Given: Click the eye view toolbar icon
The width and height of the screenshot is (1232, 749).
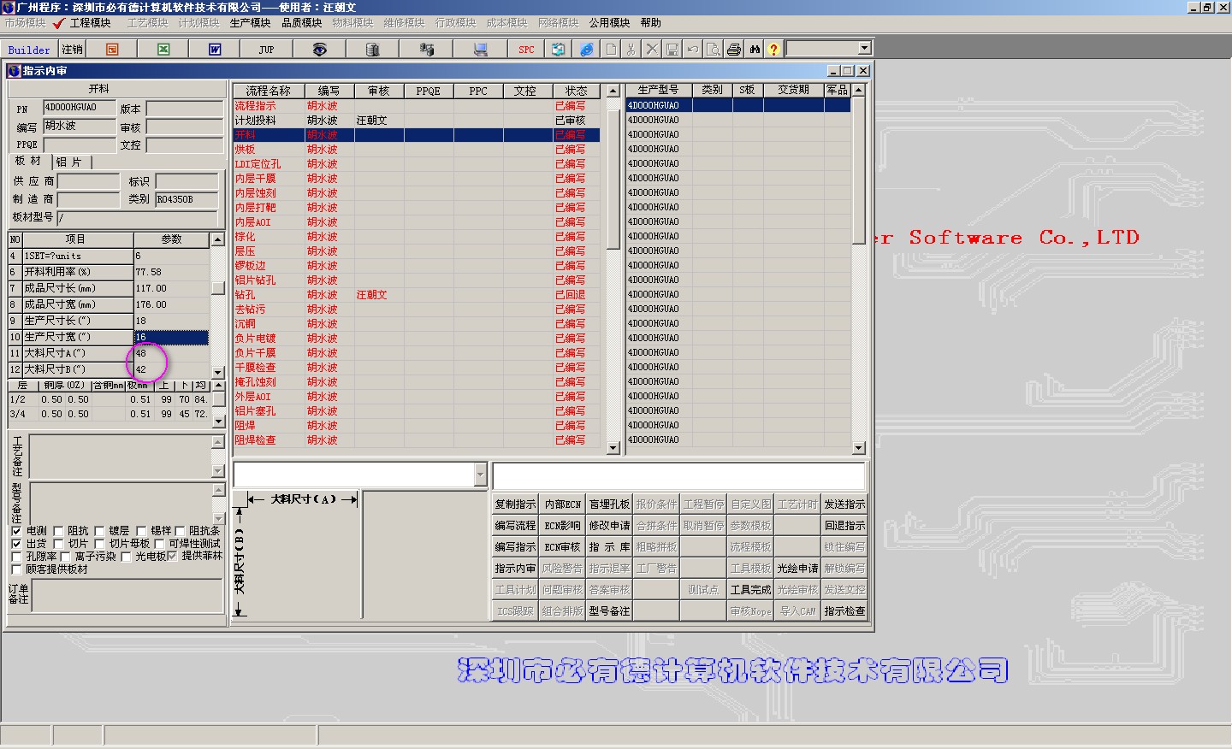Looking at the screenshot, I should pos(319,50).
